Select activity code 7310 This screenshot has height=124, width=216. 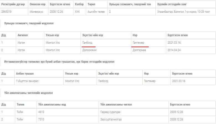41,119
